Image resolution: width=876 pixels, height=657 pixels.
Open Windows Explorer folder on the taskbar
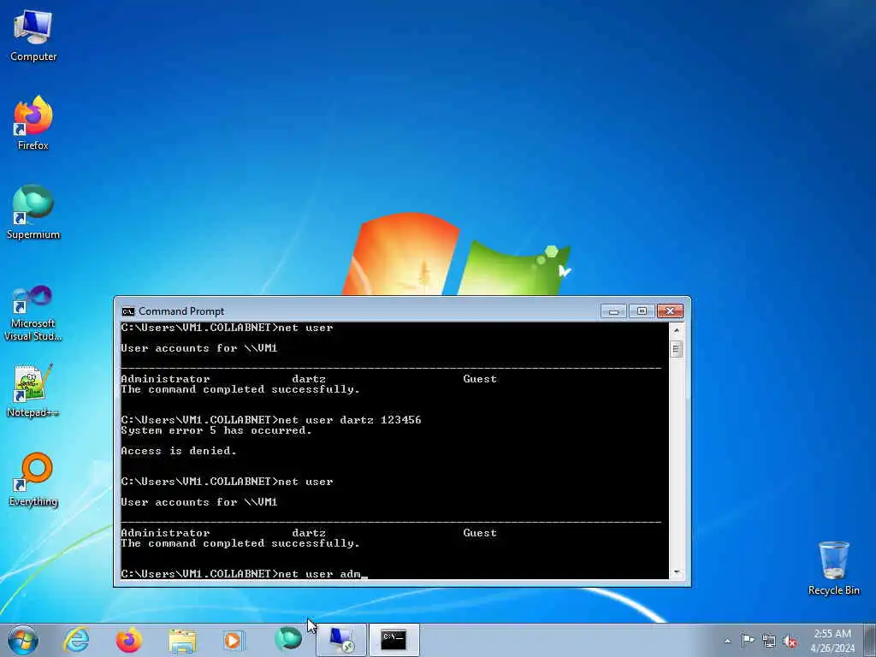pyautogui.click(x=182, y=641)
